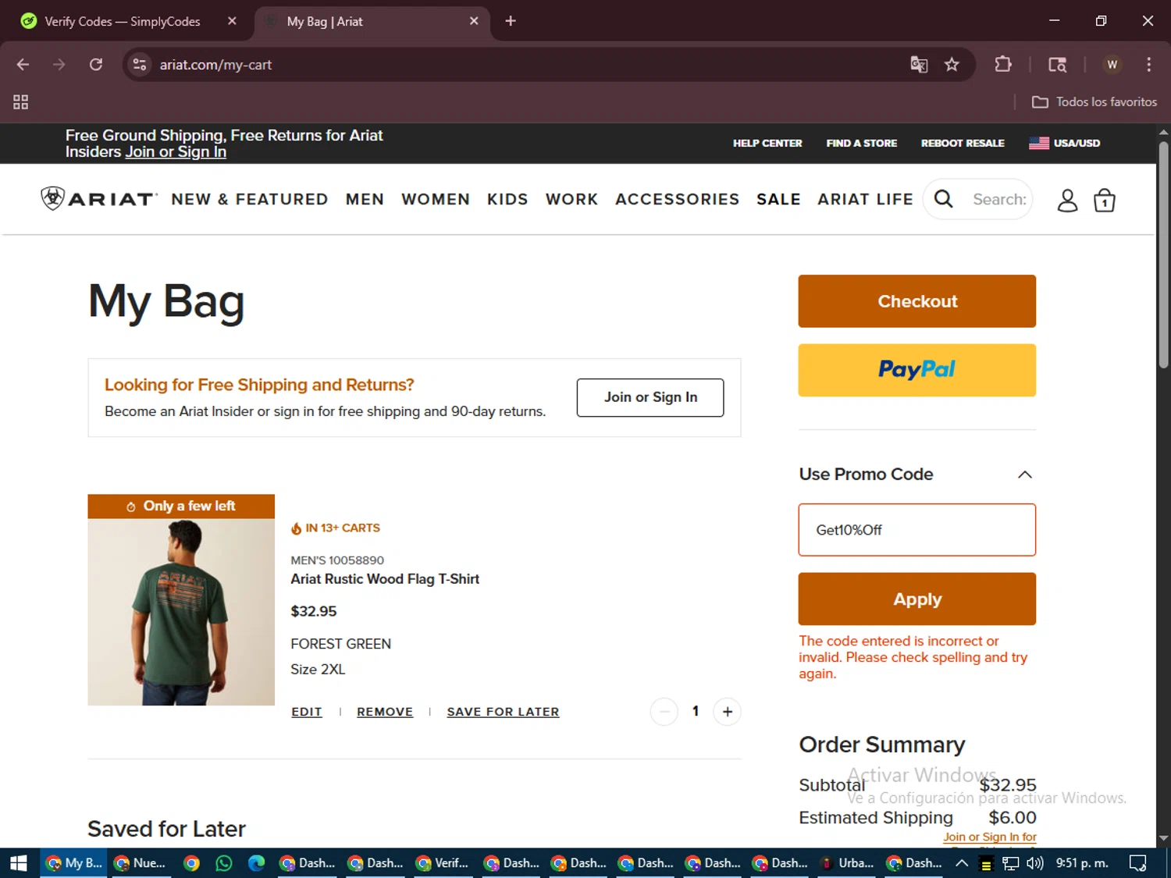The width and height of the screenshot is (1171, 878).
Task: Open the site information icon in address bar
Action: click(x=140, y=65)
